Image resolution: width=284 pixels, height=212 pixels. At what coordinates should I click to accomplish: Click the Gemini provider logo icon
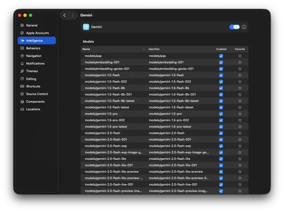[x=86, y=27]
